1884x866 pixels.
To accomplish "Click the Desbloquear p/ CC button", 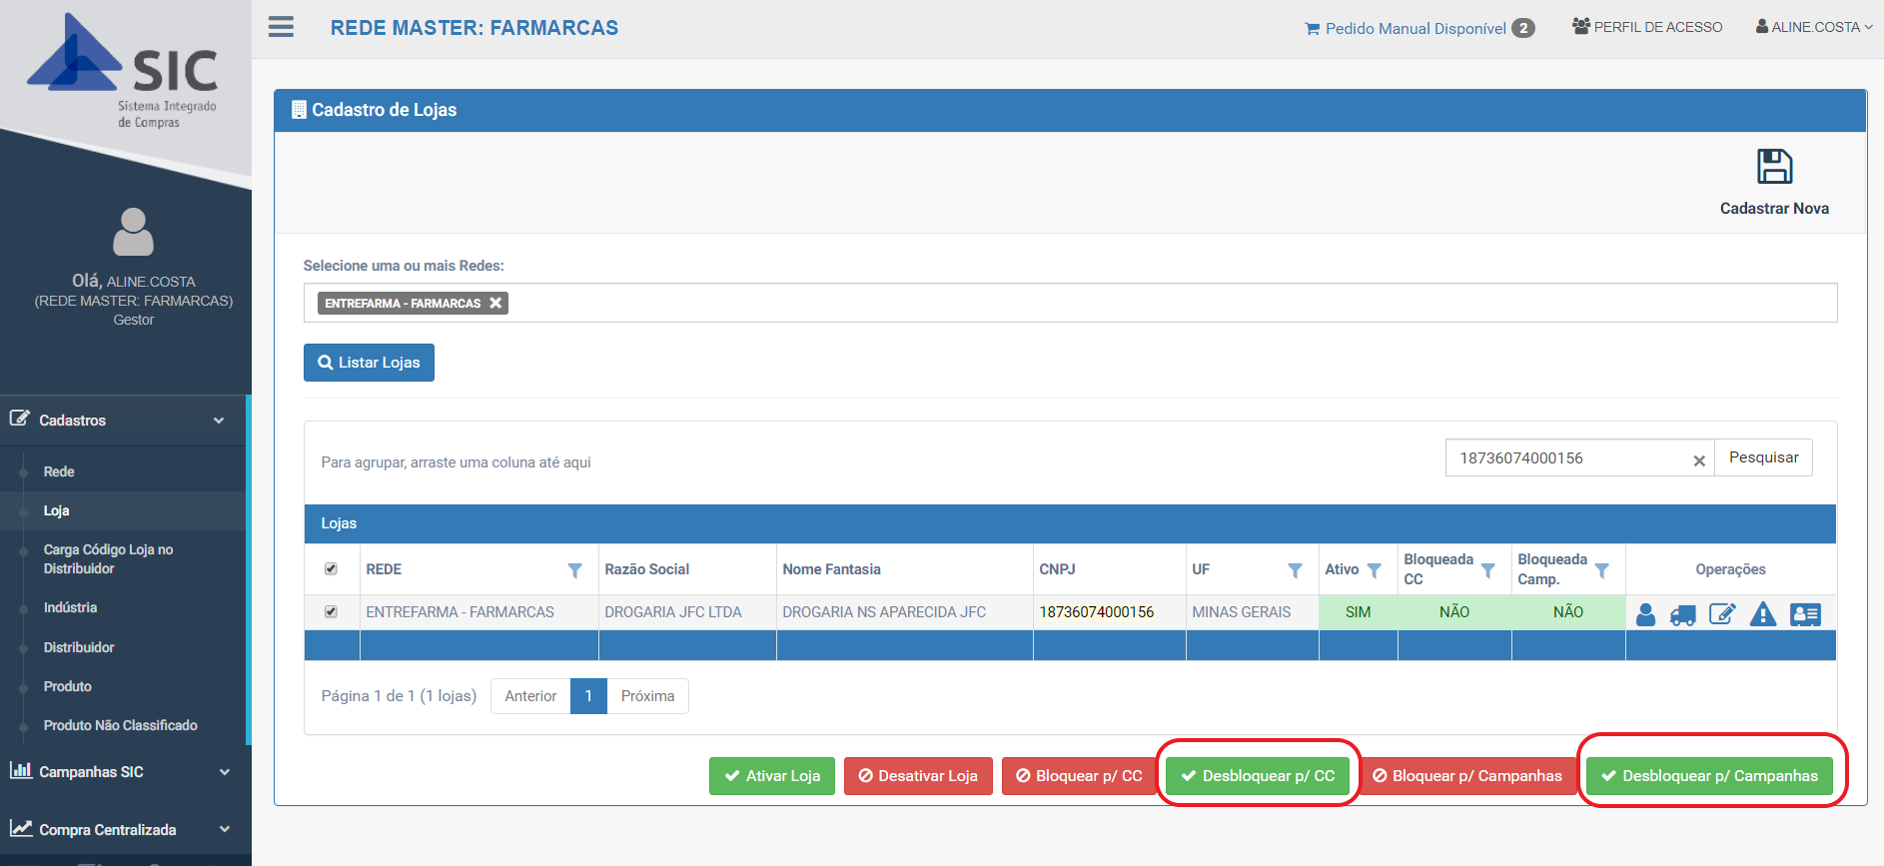I will (x=1258, y=776).
